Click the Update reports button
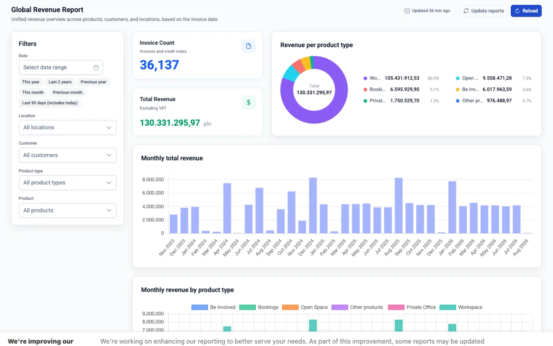Screen dimensions: 553x346 [483, 11]
